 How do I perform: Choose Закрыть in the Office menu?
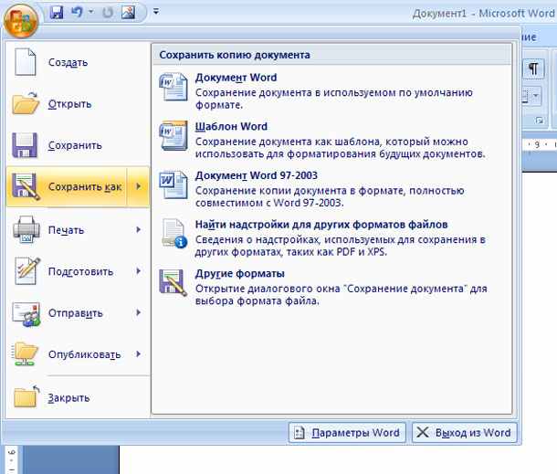[79, 397]
